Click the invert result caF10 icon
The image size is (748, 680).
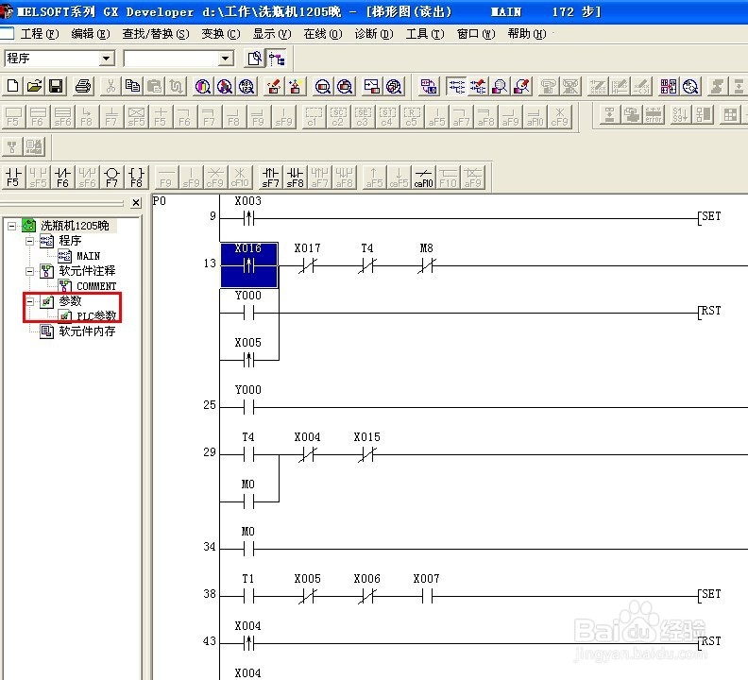click(x=423, y=177)
